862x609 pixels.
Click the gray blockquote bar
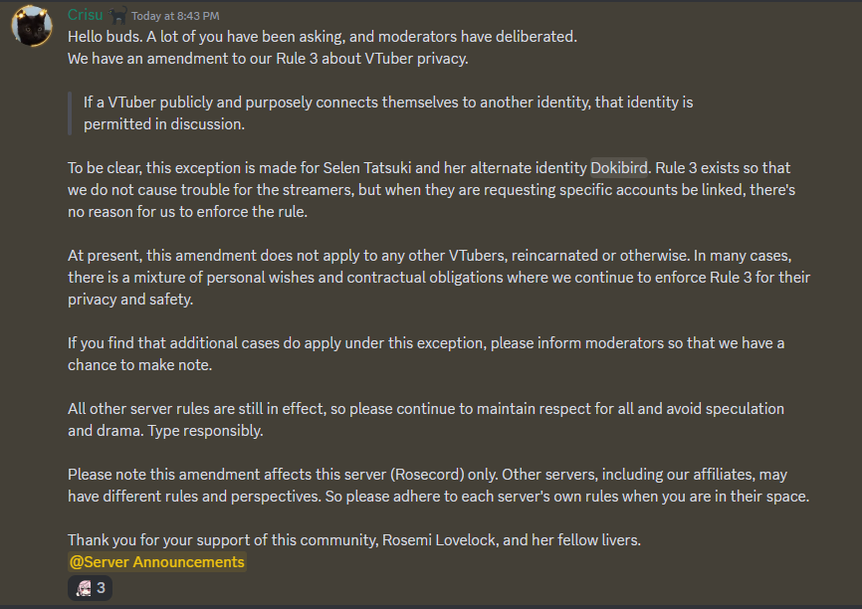(70, 113)
